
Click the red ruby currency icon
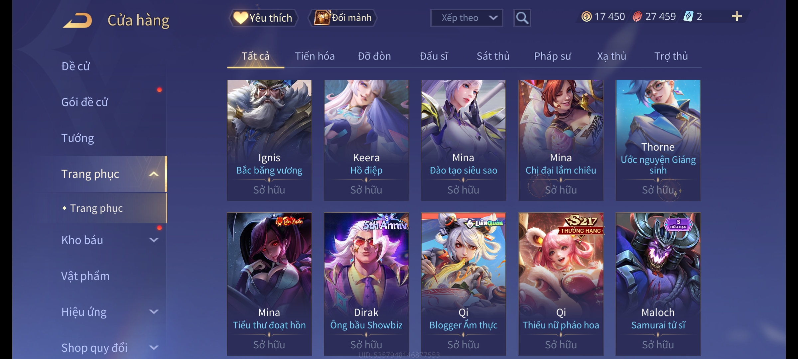[637, 17]
